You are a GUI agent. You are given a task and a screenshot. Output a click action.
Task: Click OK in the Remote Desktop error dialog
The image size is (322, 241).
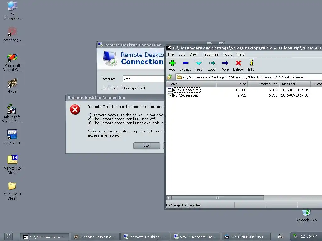coord(147,146)
